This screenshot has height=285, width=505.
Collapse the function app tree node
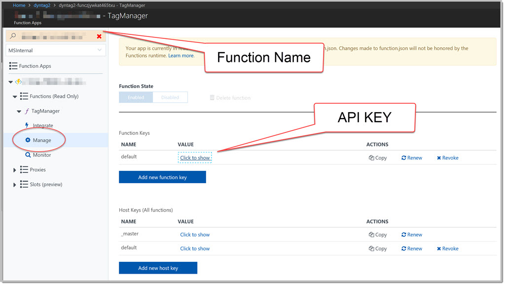[x=11, y=82]
